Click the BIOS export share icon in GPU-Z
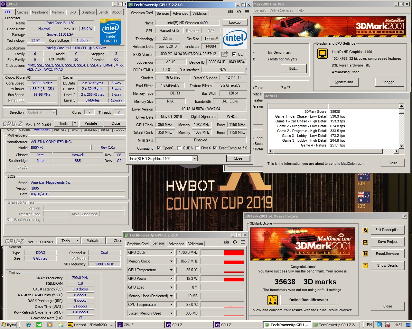 point(225,54)
